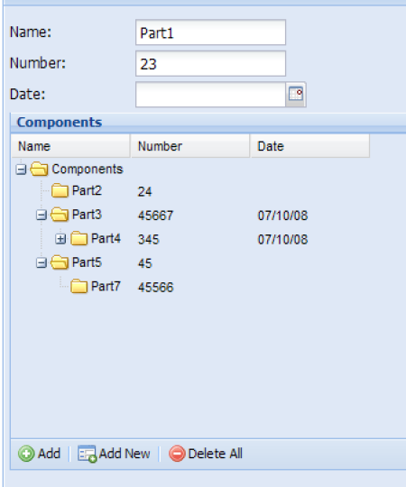
Task: Expand the Part4 tree node
Action: point(60,239)
